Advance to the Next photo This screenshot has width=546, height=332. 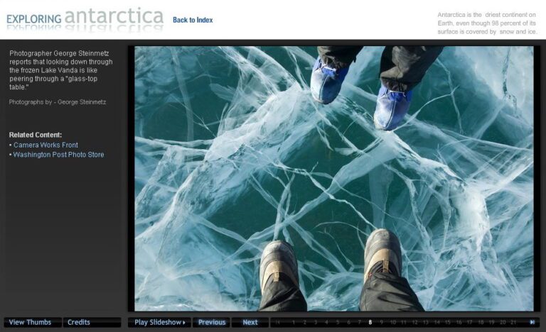[250, 322]
